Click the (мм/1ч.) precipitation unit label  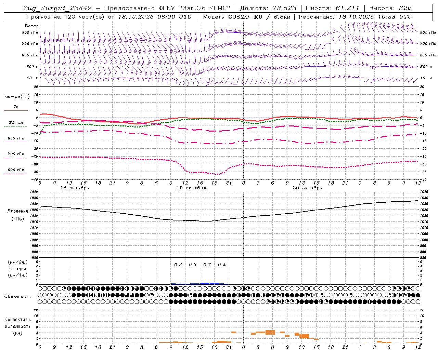18,275
